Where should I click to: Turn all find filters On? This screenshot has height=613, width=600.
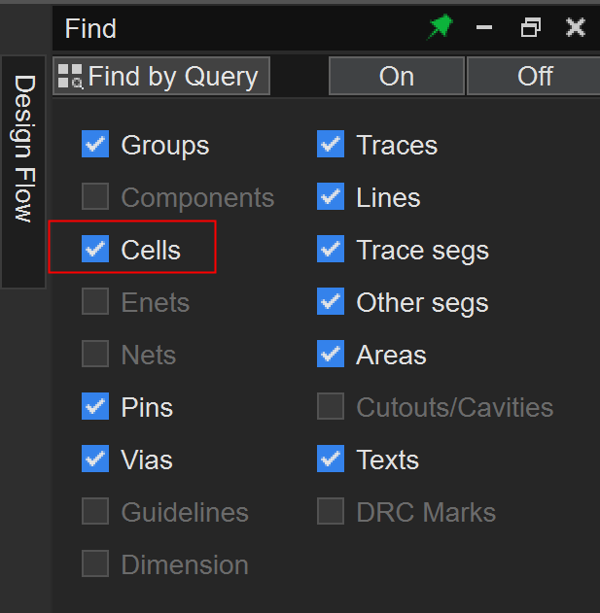(x=396, y=76)
